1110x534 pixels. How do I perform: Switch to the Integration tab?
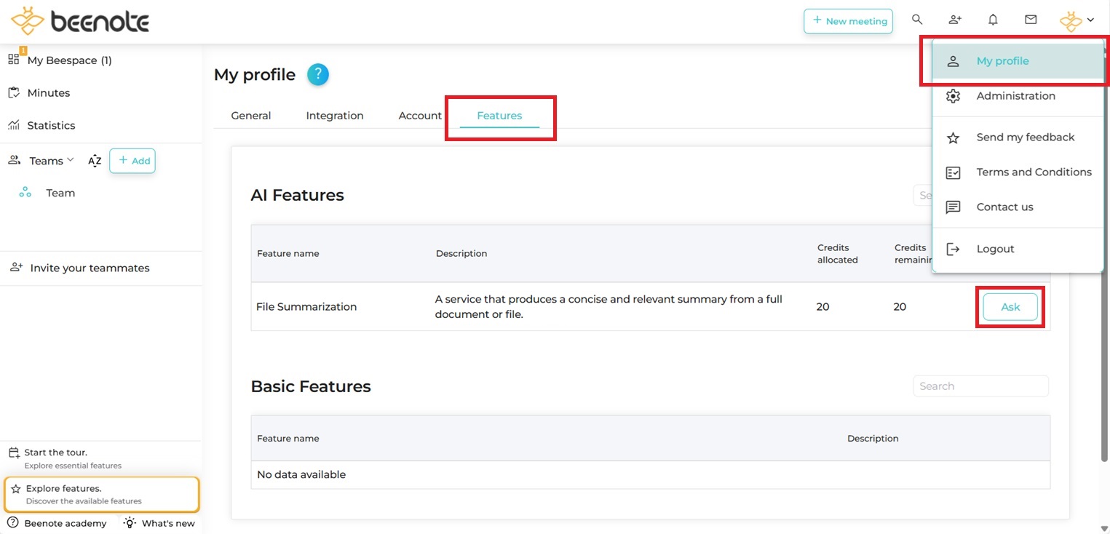tap(334, 116)
